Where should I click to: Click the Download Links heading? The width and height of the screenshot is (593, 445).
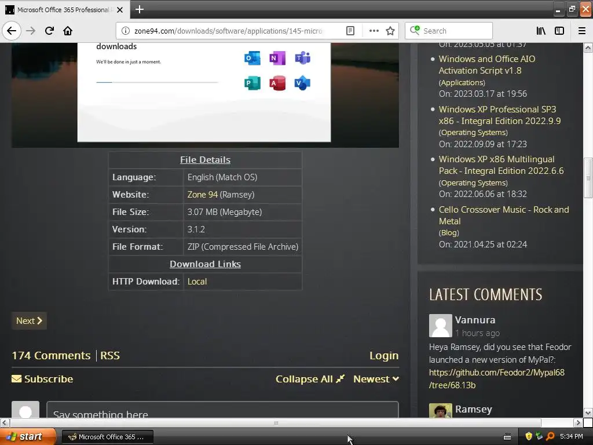[x=205, y=264]
